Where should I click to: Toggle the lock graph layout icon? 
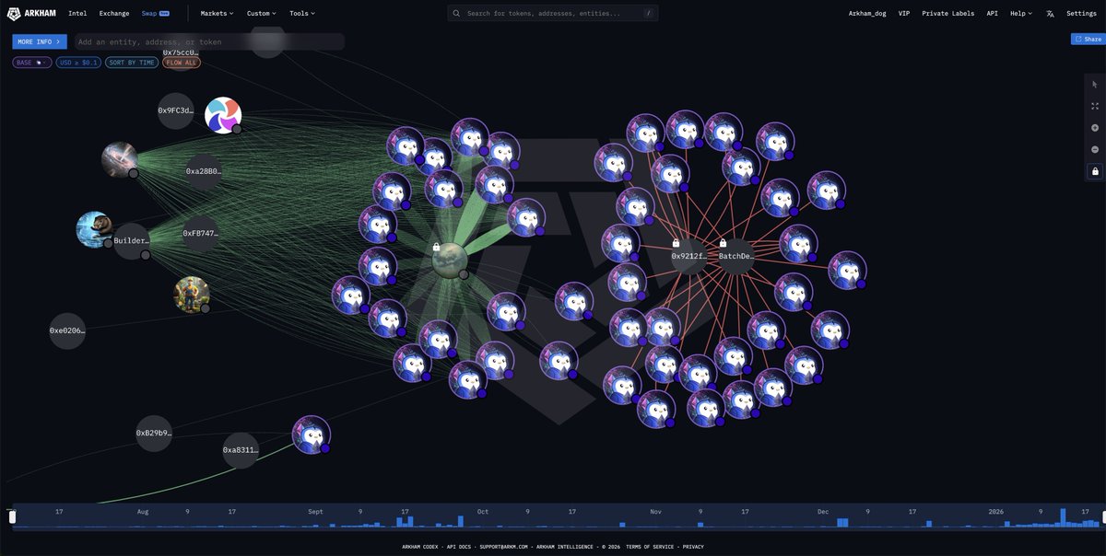(1095, 171)
